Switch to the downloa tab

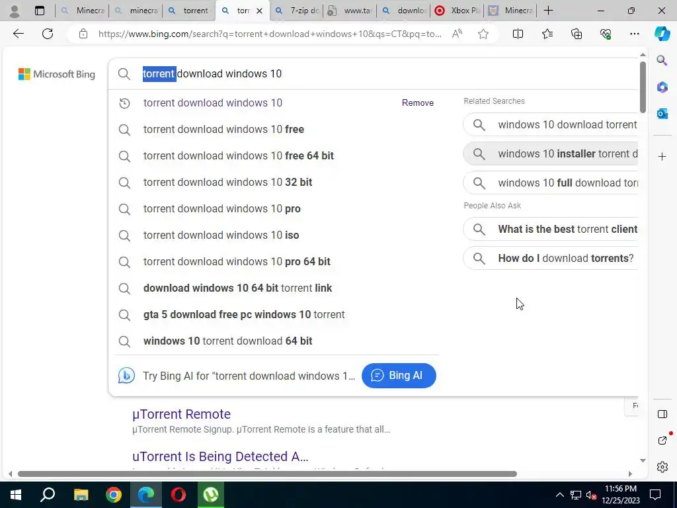click(x=404, y=11)
